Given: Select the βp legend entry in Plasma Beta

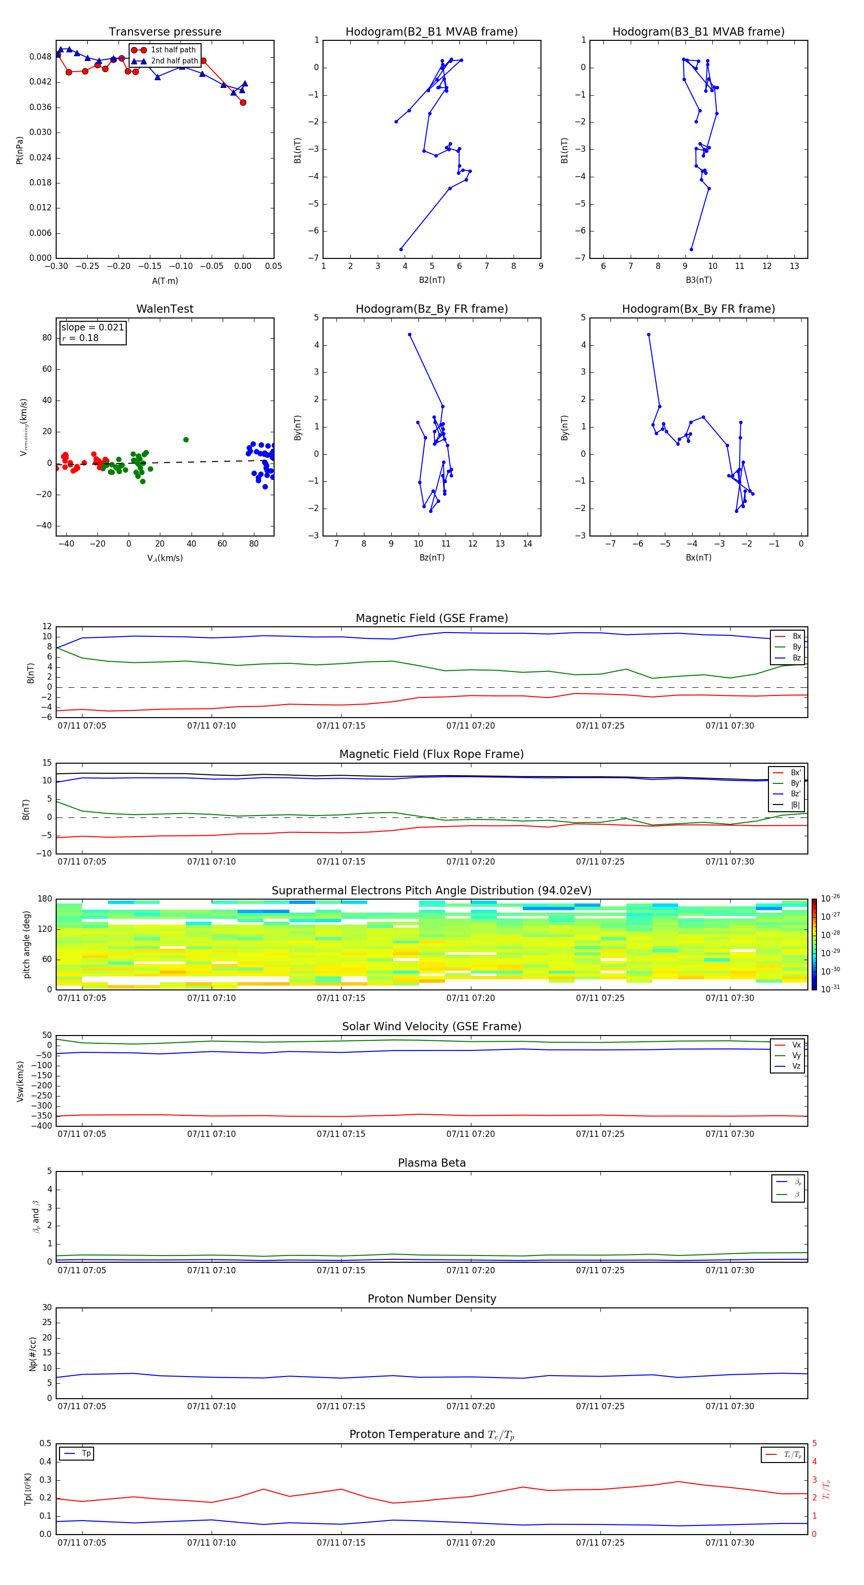Looking at the screenshot, I should pyautogui.click(x=788, y=1182).
